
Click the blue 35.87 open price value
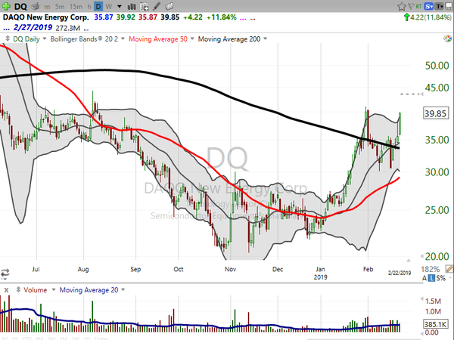click(104, 17)
